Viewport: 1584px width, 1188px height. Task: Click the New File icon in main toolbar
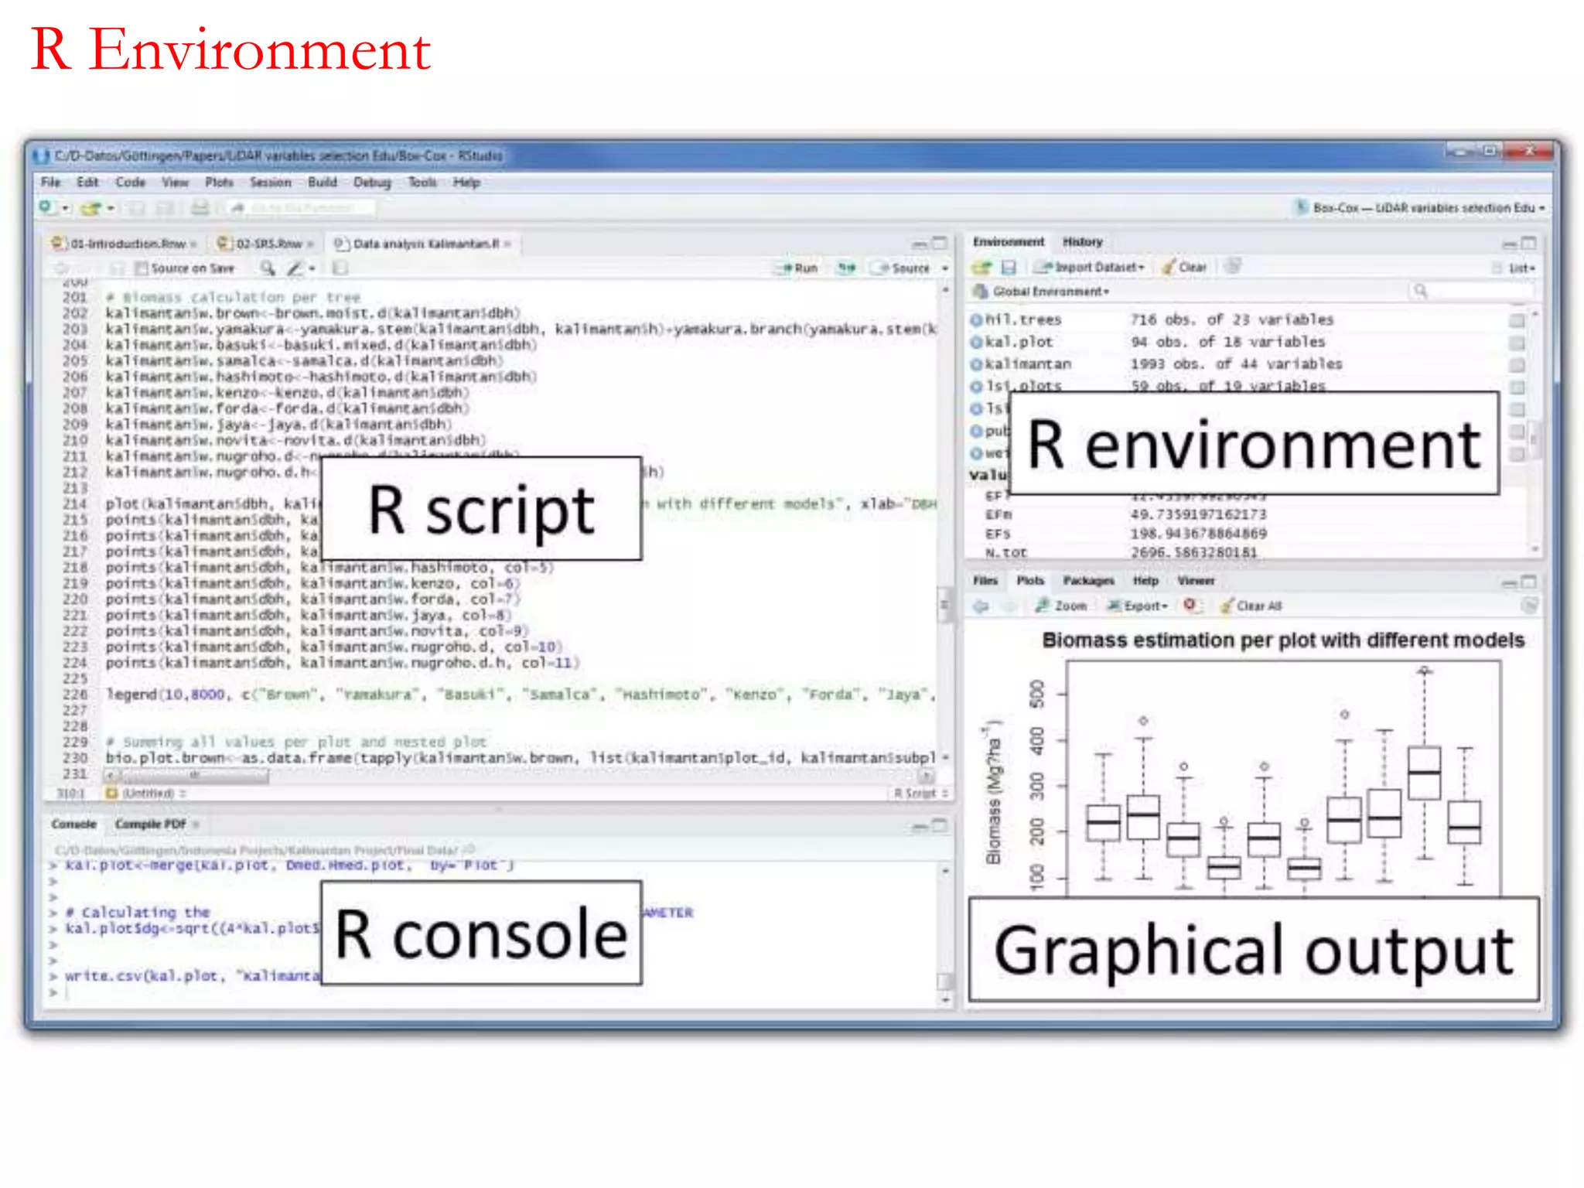pos(46,207)
